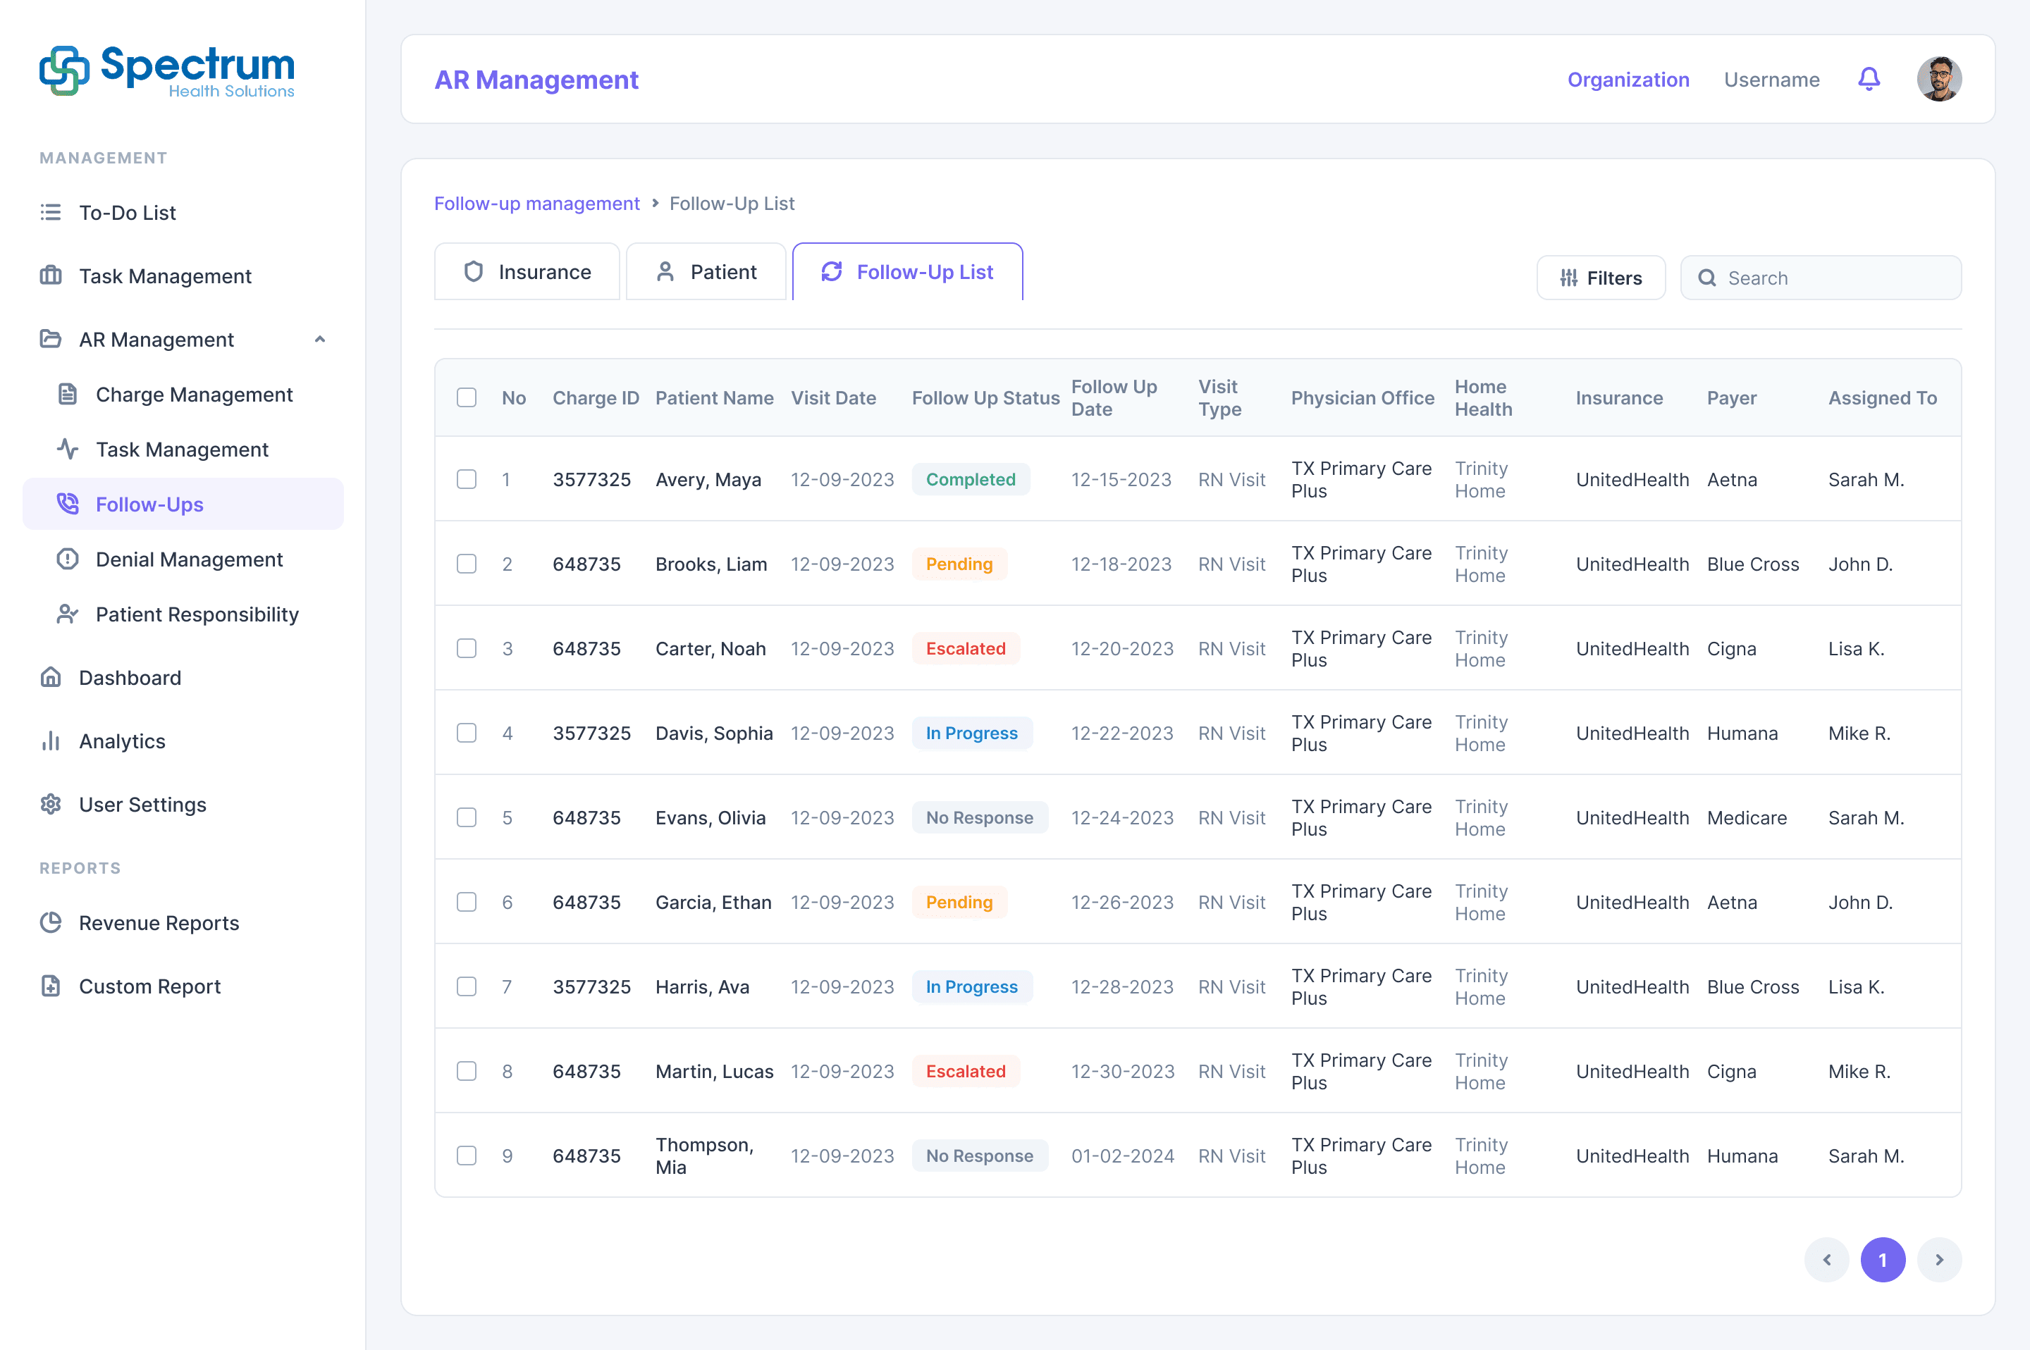The width and height of the screenshot is (2030, 1350).
Task: Check the row for Brooks, Liam
Action: click(x=467, y=564)
